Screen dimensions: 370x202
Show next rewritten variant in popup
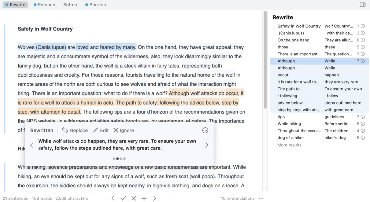click(207, 145)
